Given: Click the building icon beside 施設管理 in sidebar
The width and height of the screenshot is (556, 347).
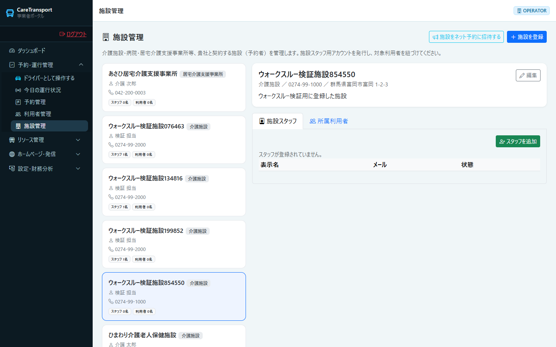Looking at the screenshot, I should coord(18,126).
